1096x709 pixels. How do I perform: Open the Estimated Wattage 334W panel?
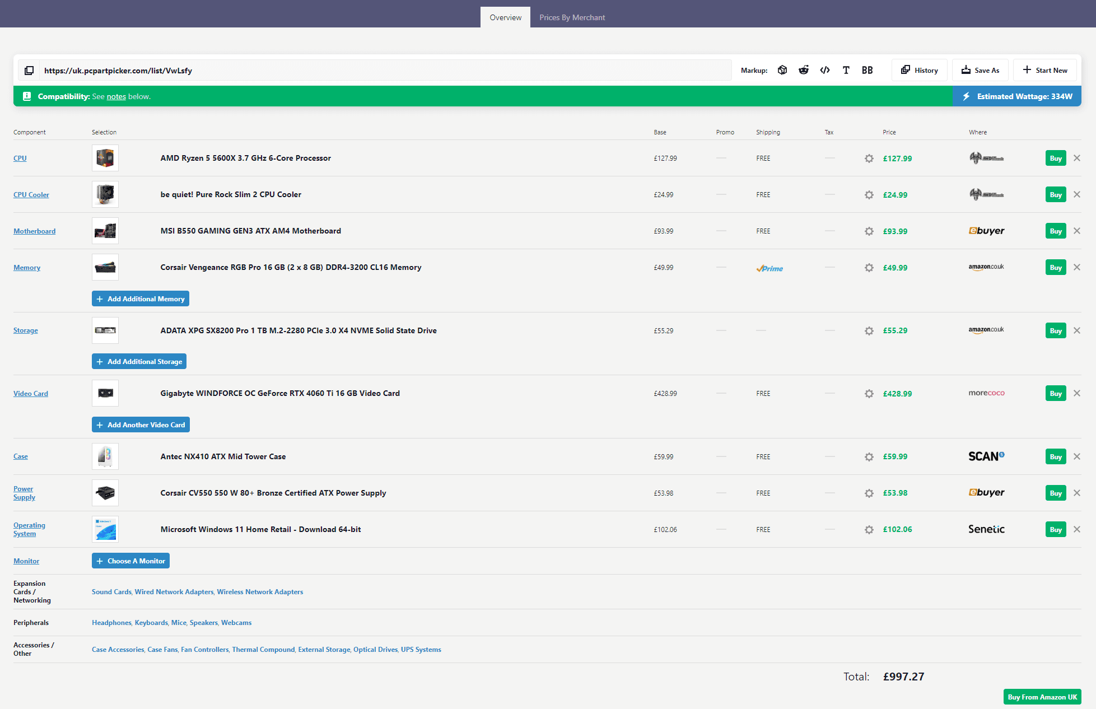tap(1017, 96)
